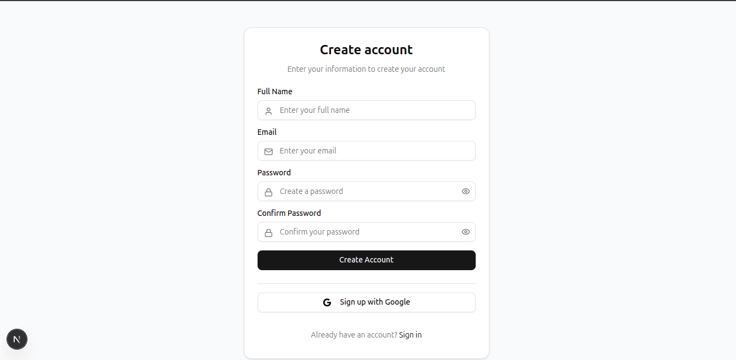Click the Google G logo
This screenshot has height=360, width=736.
pos(327,302)
